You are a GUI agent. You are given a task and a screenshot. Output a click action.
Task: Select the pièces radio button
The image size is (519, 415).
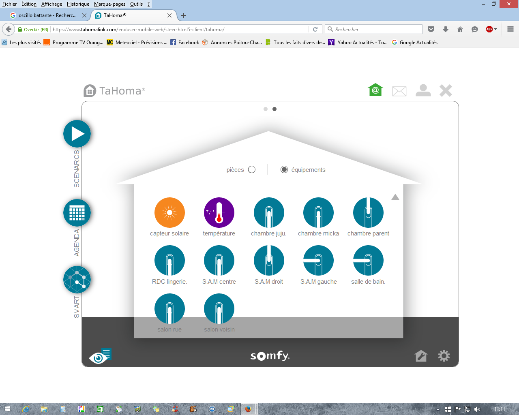252,169
